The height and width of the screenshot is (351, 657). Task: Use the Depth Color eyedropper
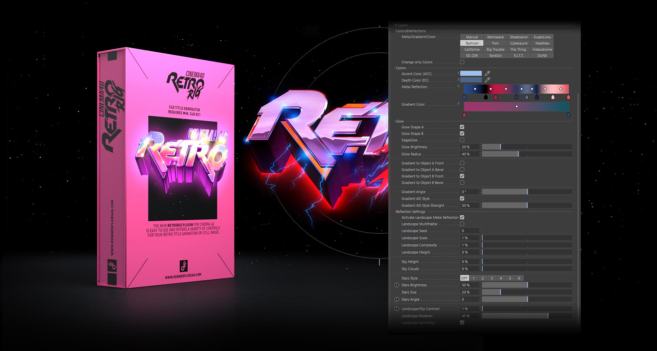pos(488,80)
